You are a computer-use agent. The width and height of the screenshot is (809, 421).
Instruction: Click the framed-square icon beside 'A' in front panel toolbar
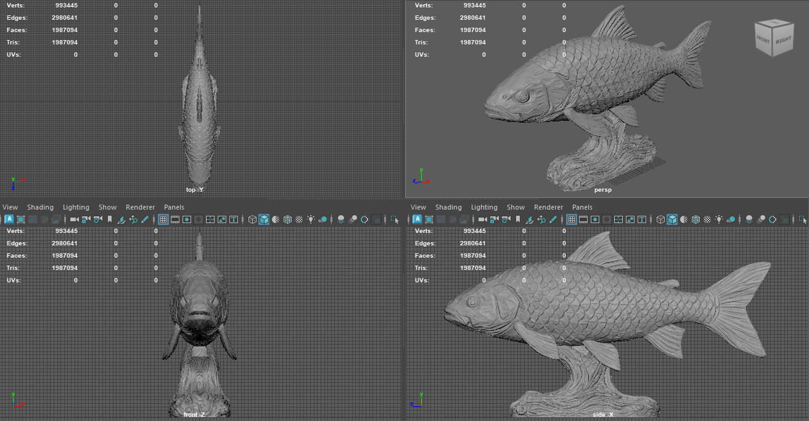(x=21, y=219)
